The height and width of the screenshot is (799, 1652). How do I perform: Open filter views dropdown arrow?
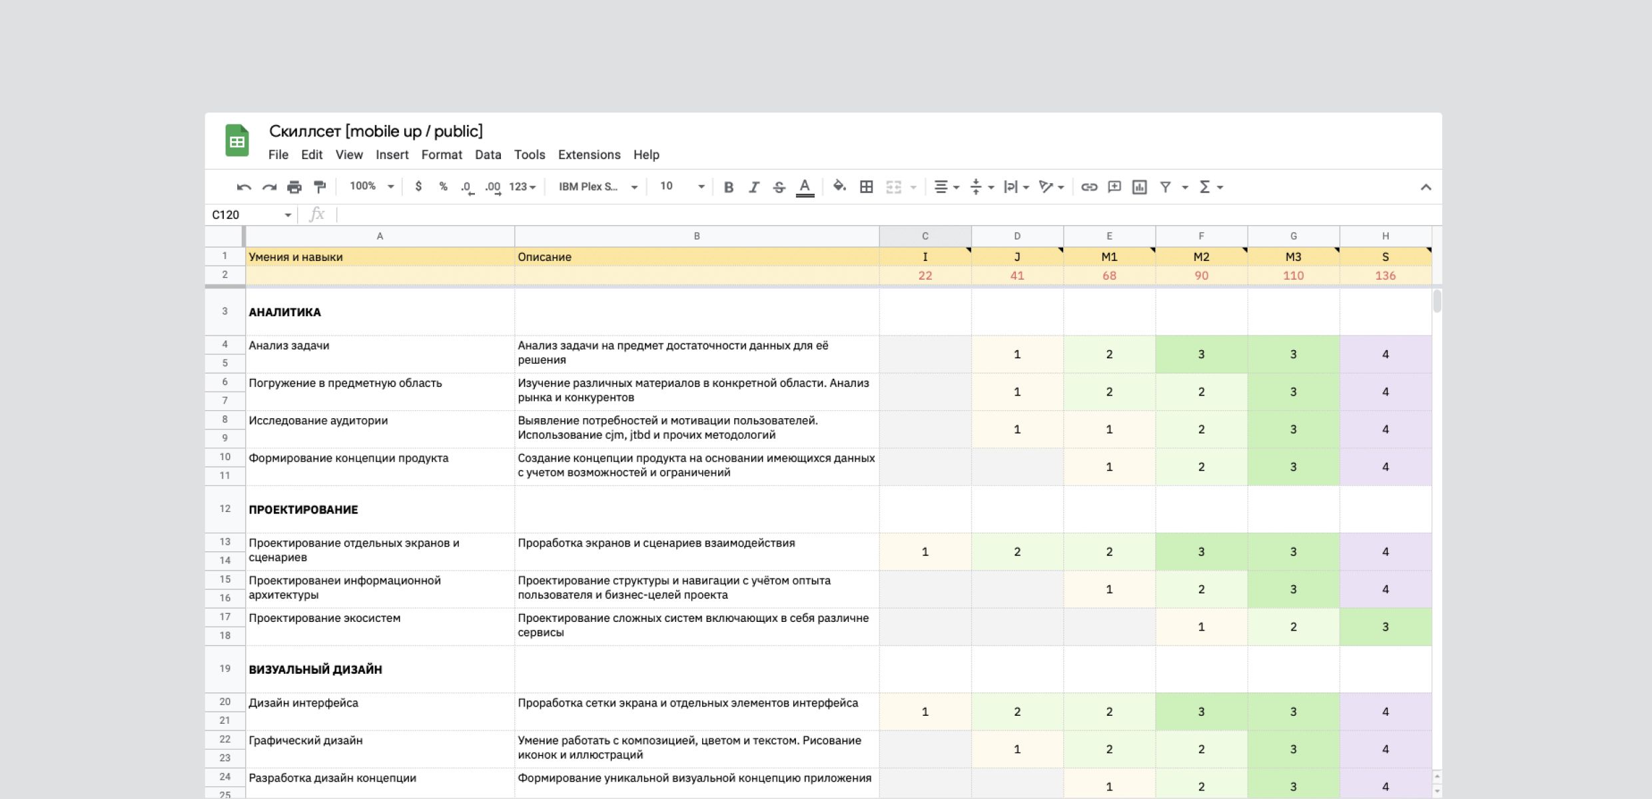1185,188
